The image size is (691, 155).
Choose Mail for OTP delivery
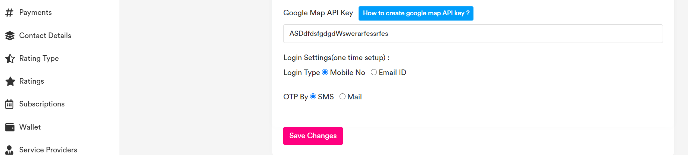[x=343, y=97]
